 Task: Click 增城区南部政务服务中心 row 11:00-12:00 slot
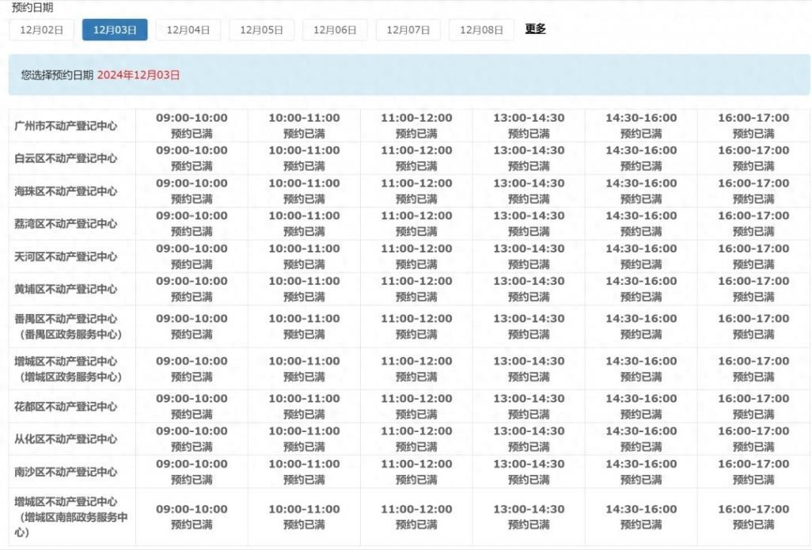tap(416, 517)
